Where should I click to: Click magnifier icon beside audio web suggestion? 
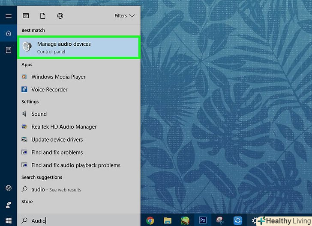tap(24, 189)
